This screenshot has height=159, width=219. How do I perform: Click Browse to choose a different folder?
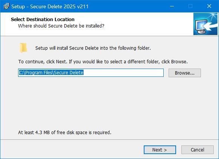(185, 73)
